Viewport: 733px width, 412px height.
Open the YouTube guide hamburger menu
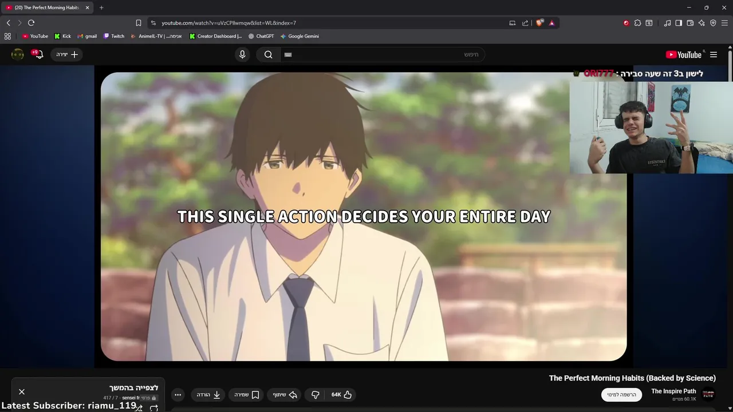click(714, 54)
